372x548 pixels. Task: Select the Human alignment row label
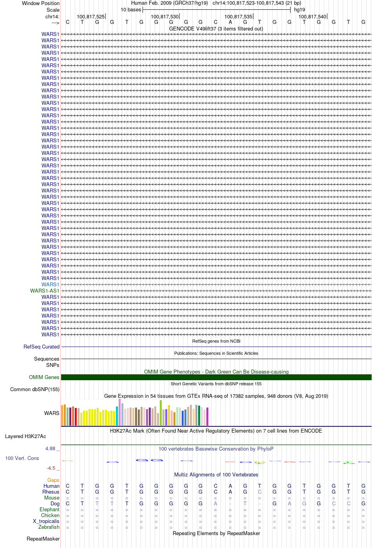point(51,486)
